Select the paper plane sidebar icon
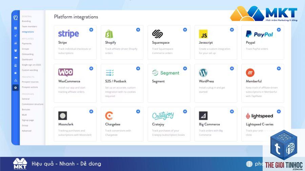This screenshot has width=305, height=171. (16, 35)
